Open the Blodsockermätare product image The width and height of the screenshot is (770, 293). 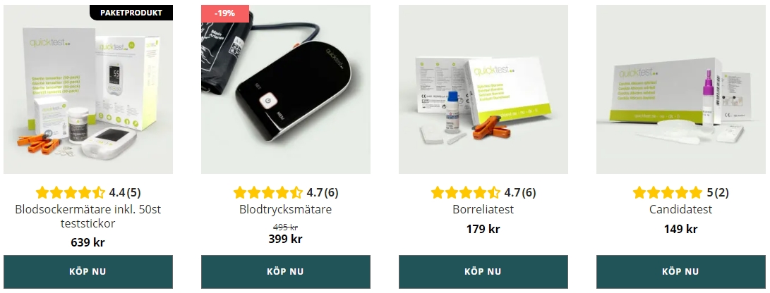point(88,89)
